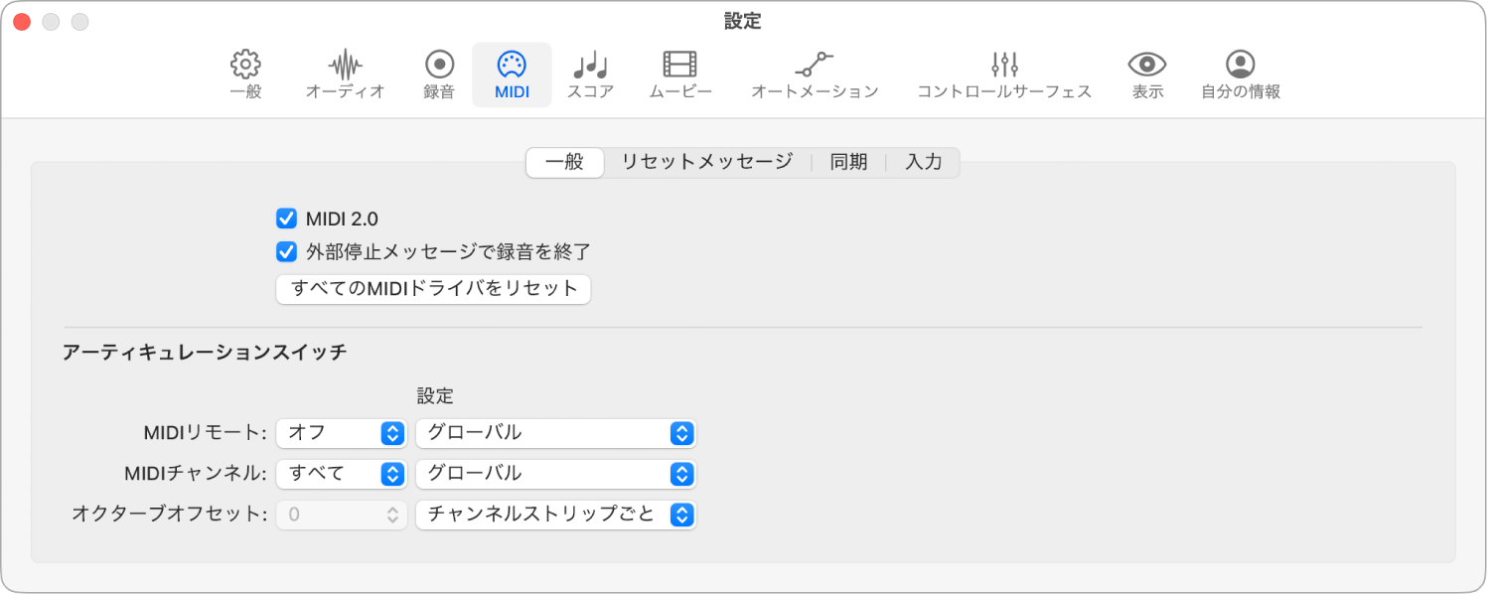Screen dimensions: 1488x595
Task: Open the スコア settings icon
Action: coord(590,72)
